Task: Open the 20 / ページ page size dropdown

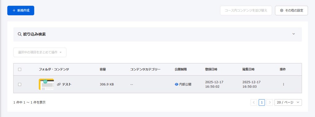Action: [x=288, y=102]
